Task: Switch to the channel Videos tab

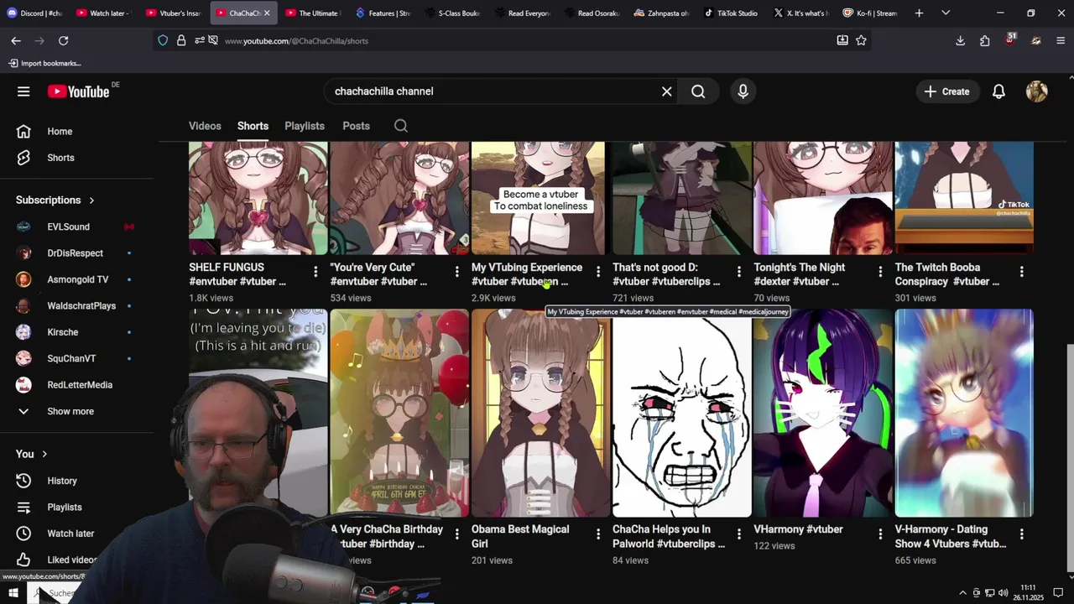Action: (205, 126)
